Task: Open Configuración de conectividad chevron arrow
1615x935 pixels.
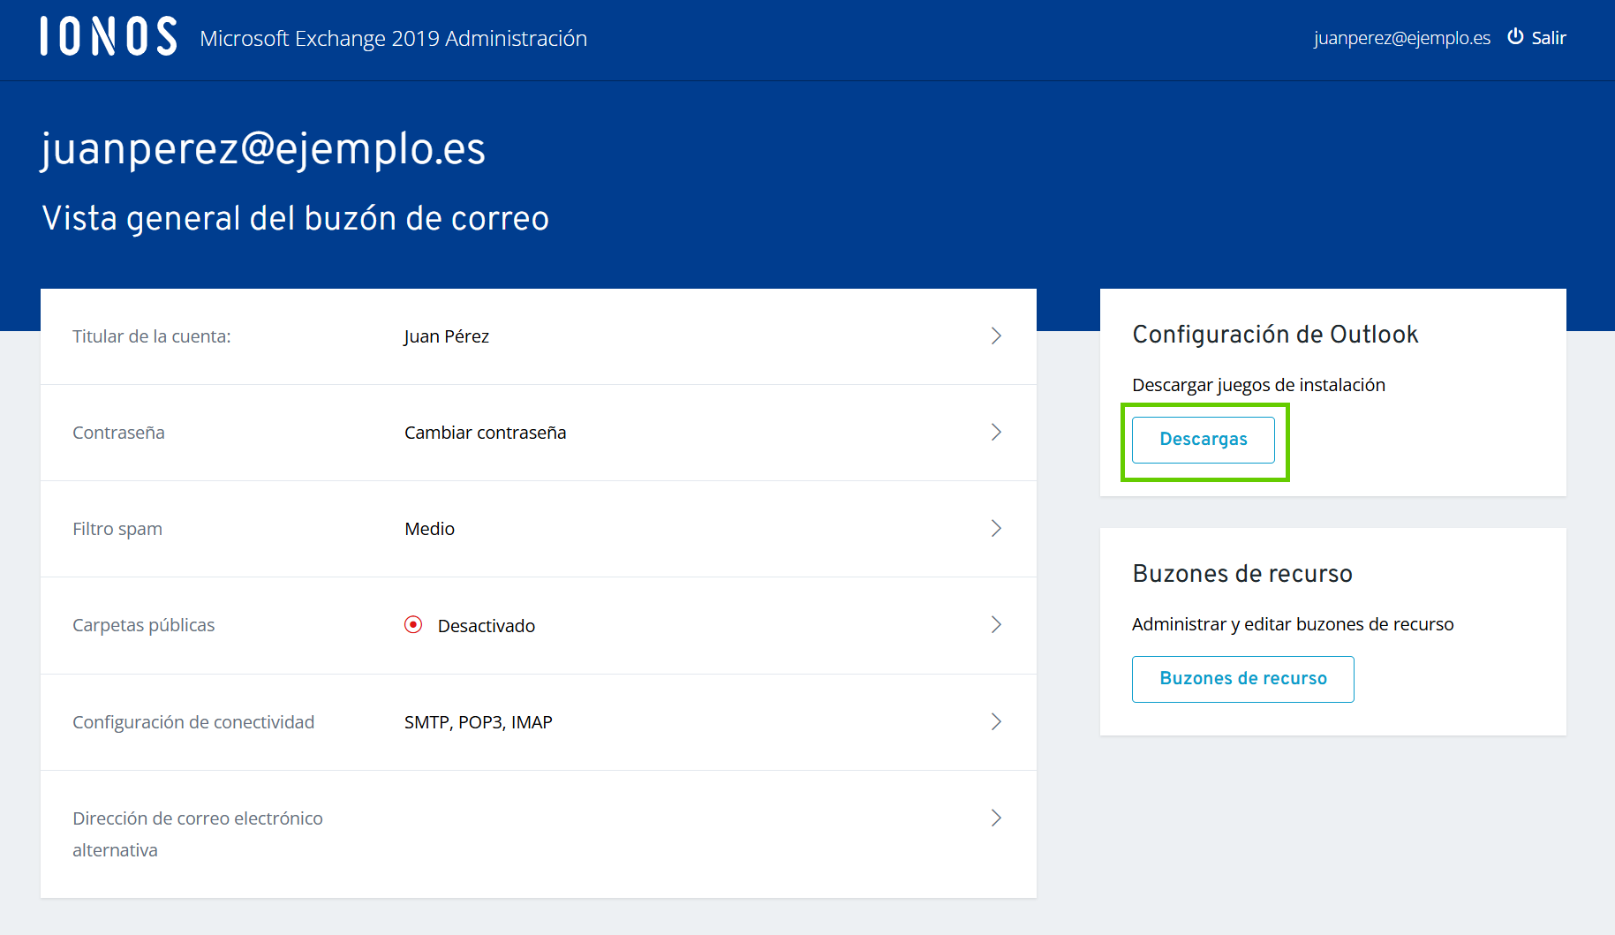Action: (x=996, y=721)
